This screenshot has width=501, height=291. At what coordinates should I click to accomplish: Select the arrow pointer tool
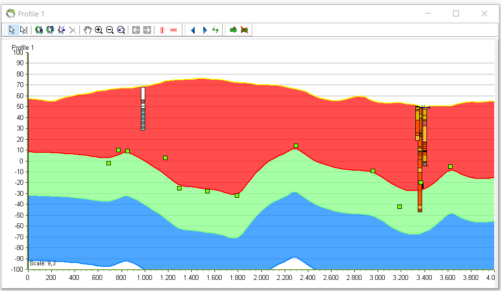pos(13,30)
